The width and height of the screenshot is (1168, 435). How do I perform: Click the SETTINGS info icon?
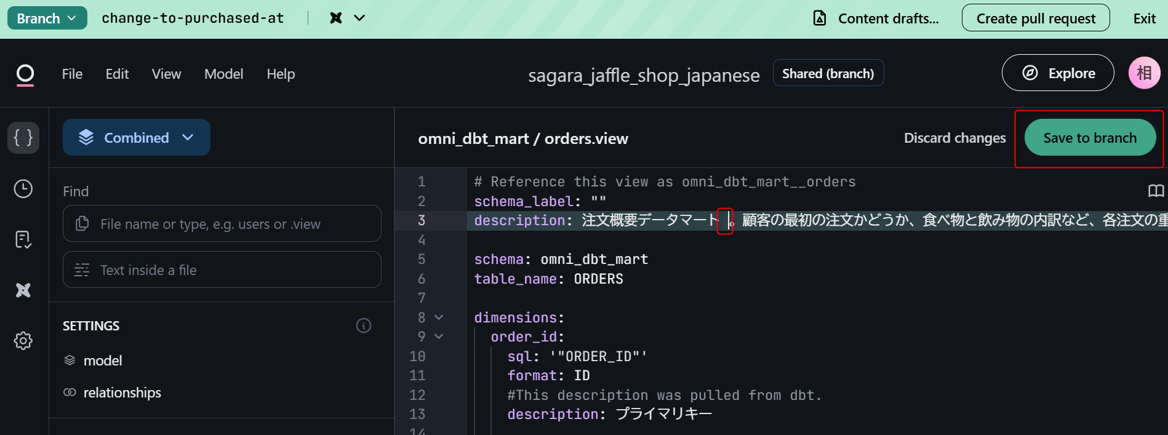364,325
